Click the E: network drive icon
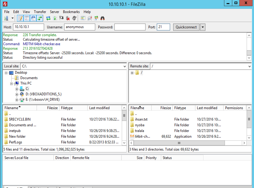 pyautogui.click(x=22, y=100)
